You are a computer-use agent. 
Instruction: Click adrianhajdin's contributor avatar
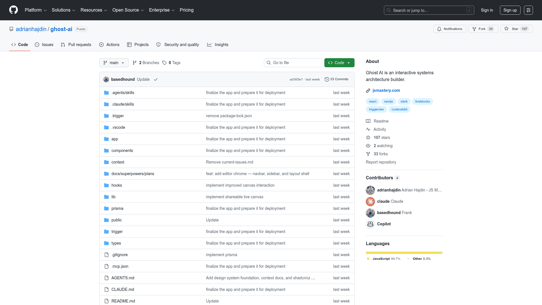click(x=370, y=190)
